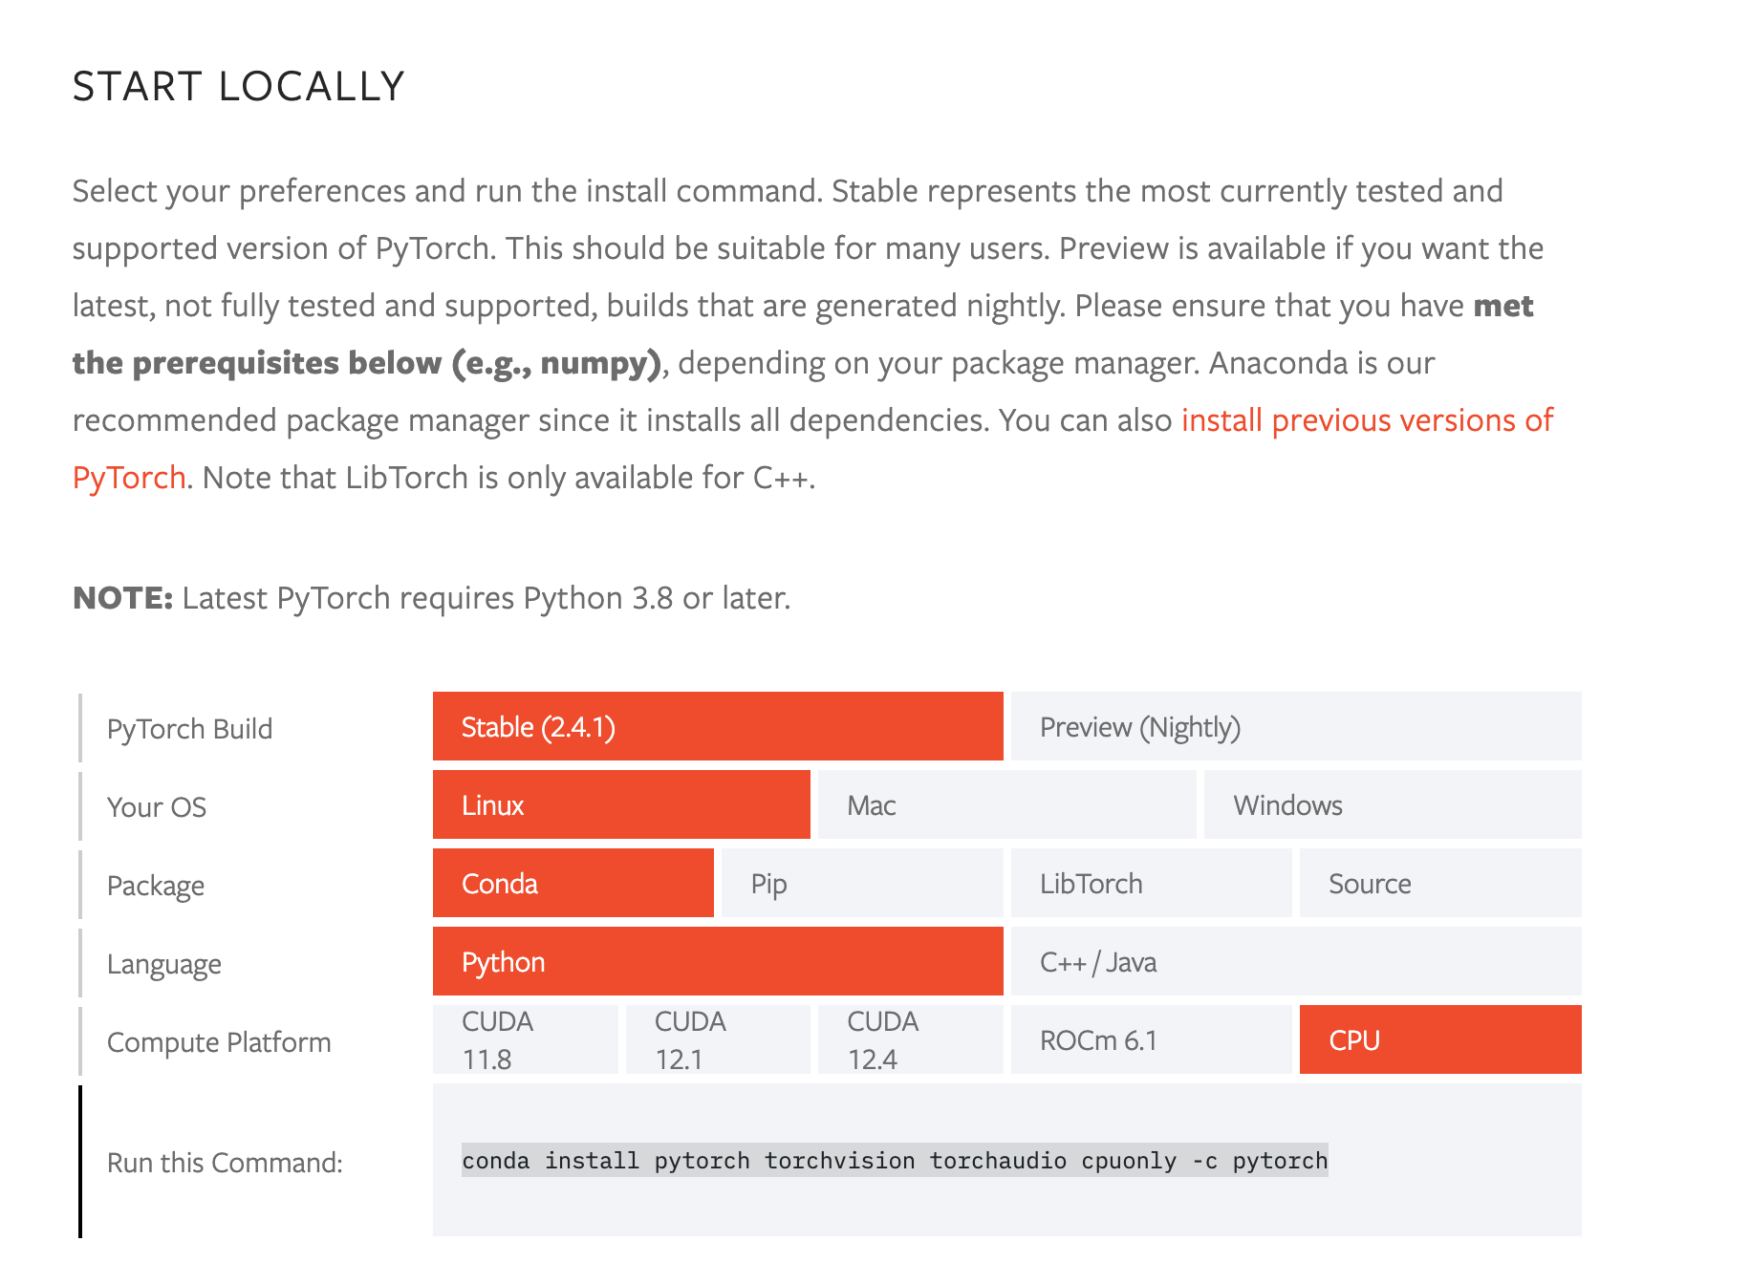This screenshot has height=1263, width=1751.
Task: Select Linux as your OS
Action: (x=621, y=804)
